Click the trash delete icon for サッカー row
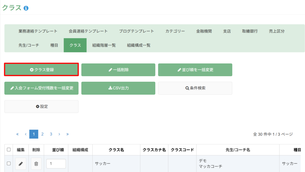This screenshot has width=305, height=172. [36, 164]
